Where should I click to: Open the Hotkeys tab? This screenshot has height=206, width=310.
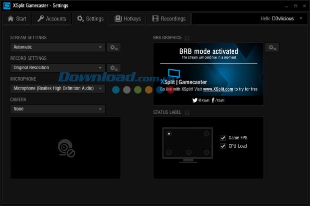click(128, 19)
